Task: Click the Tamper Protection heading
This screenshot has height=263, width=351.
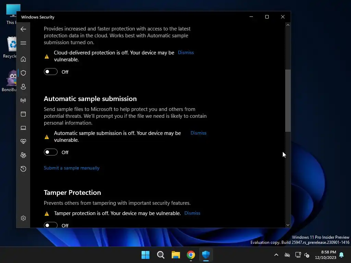Action: 72,192
